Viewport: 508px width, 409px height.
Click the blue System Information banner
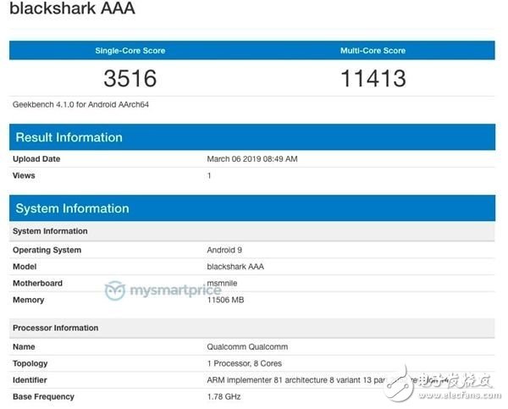(x=252, y=208)
